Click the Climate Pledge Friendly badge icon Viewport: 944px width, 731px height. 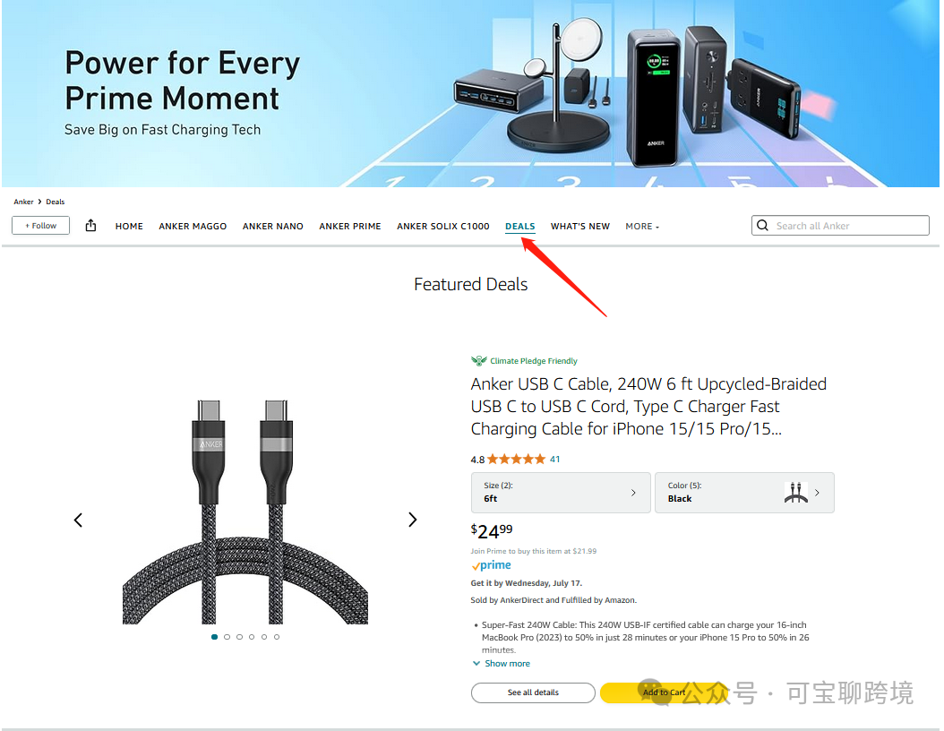pos(478,361)
